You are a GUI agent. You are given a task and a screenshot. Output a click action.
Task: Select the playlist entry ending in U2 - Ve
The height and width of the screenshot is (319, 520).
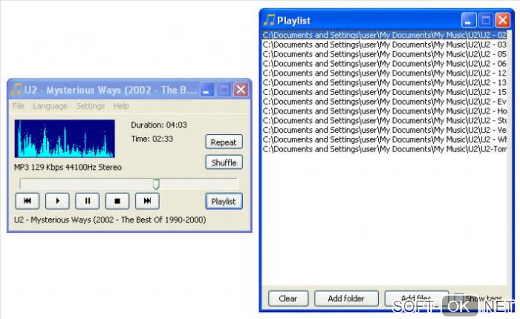coord(384,130)
